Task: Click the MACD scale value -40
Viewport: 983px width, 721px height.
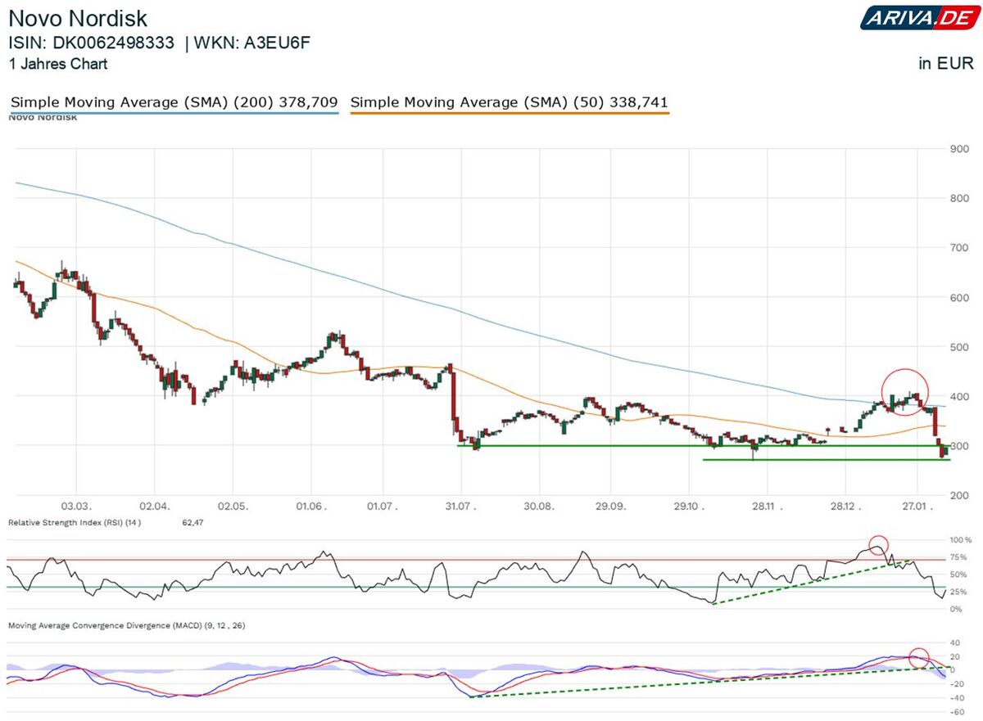Action: (956, 698)
